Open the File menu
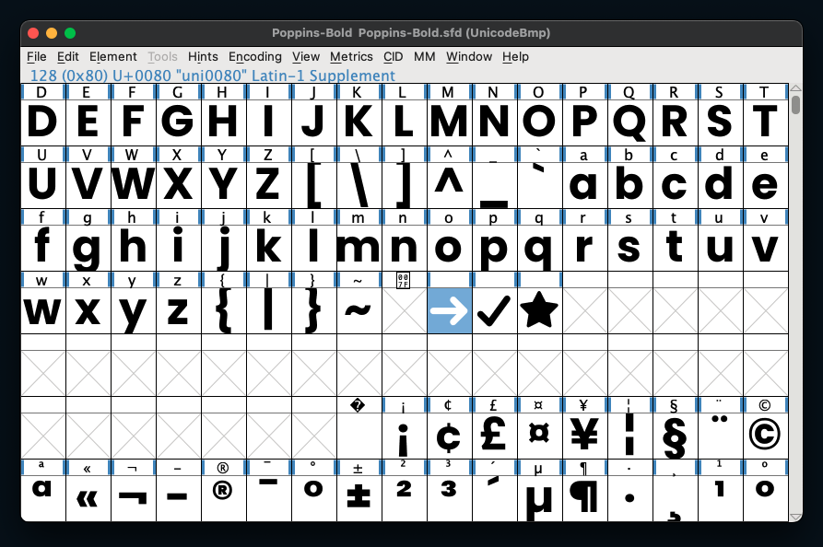This screenshot has height=547, width=823. point(37,57)
